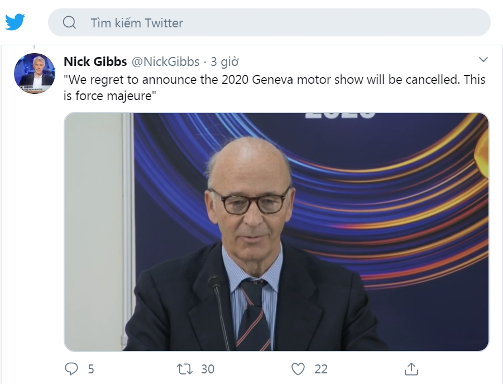Click the heart icon to like the tweet
This screenshot has height=384, width=503.
298,369
